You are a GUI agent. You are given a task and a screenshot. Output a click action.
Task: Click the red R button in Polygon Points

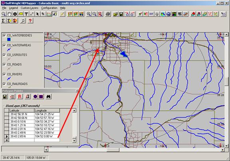coord(20,97)
